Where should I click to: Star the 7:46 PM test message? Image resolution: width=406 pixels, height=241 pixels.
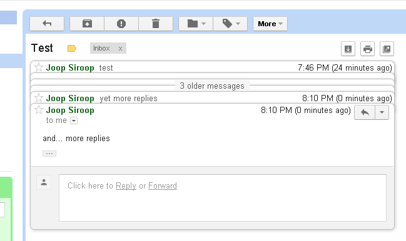39,67
